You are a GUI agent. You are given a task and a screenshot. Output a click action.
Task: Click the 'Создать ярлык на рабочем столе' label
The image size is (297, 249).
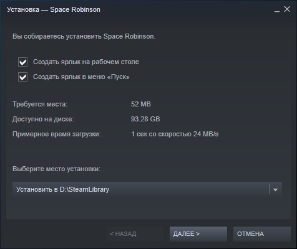[86, 62]
